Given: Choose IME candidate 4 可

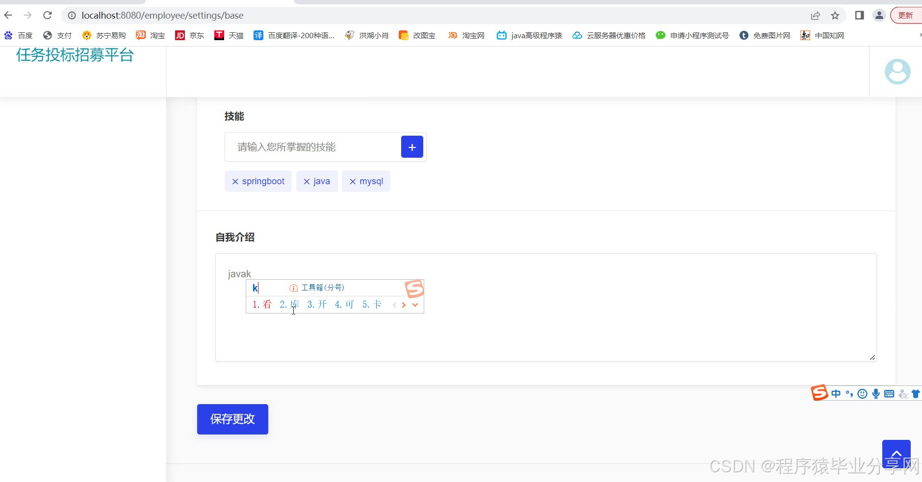Looking at the screenshot, I should point(344,304).
